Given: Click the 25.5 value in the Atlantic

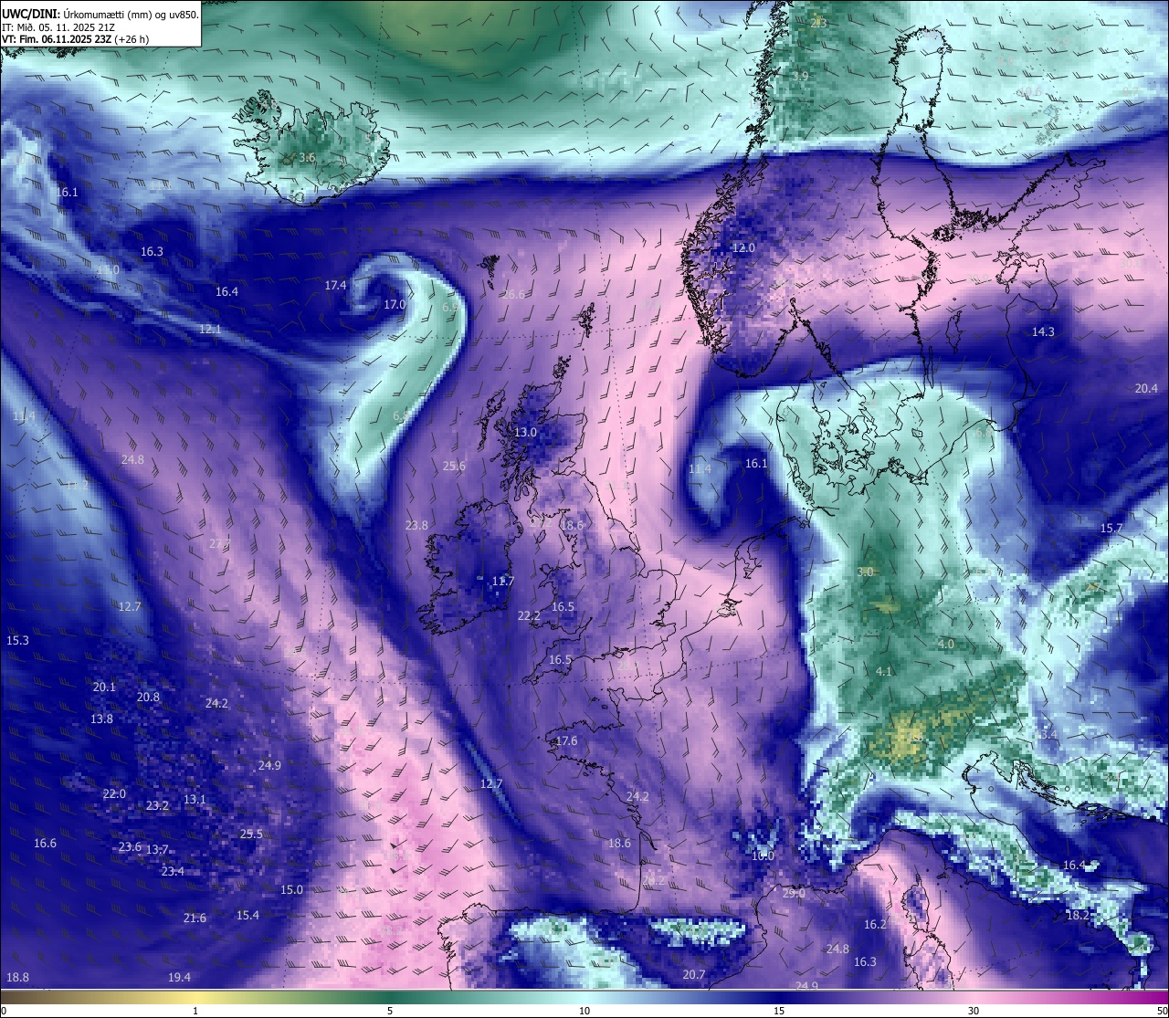Looking at the screenshot, I should (251, 834).
